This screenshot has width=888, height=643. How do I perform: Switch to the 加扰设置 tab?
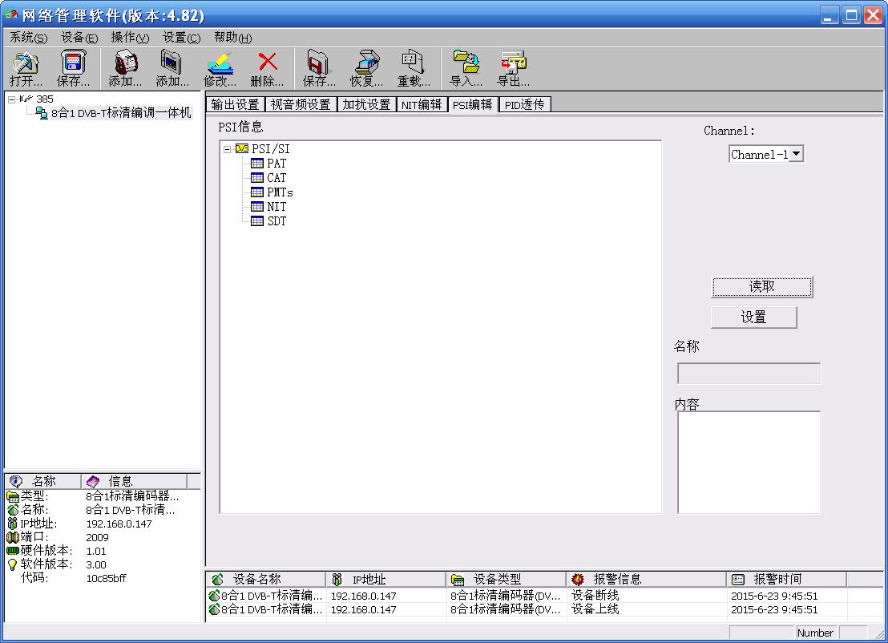pyautogui.click(x=366, y=105)
